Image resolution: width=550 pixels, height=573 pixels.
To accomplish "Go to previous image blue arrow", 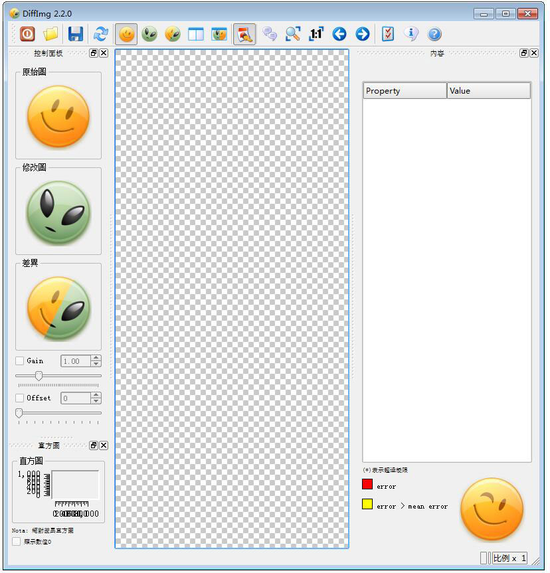I will click(x=339, y=34).
